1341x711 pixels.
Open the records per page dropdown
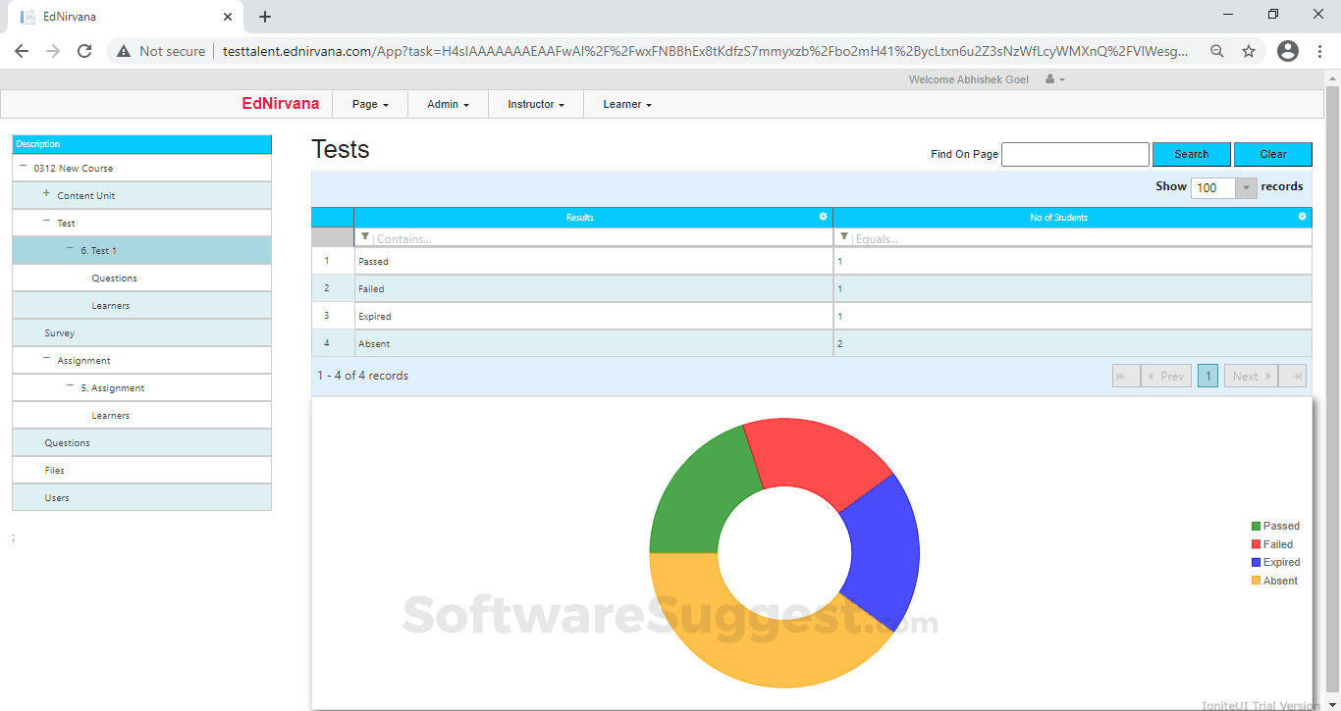click(1246, 188)
